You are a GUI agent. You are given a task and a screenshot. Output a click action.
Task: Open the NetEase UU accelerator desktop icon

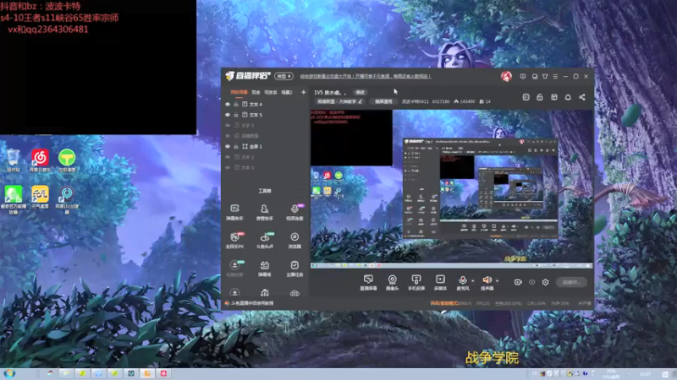[x=67, y=200]
